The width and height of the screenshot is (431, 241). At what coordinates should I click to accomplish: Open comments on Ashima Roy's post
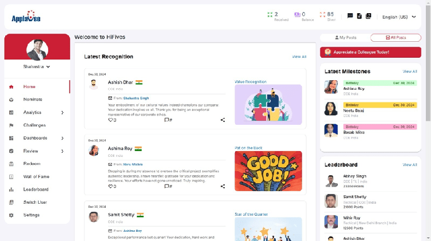(x=167, y=186)
